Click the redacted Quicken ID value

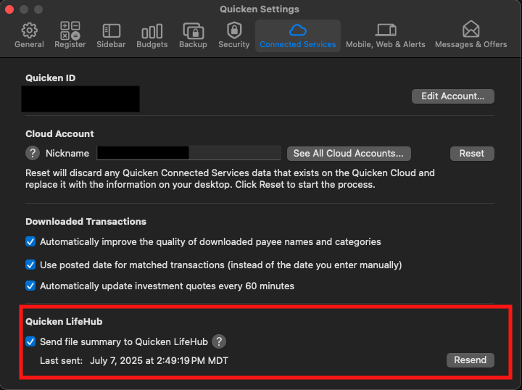tap(80, 99)
